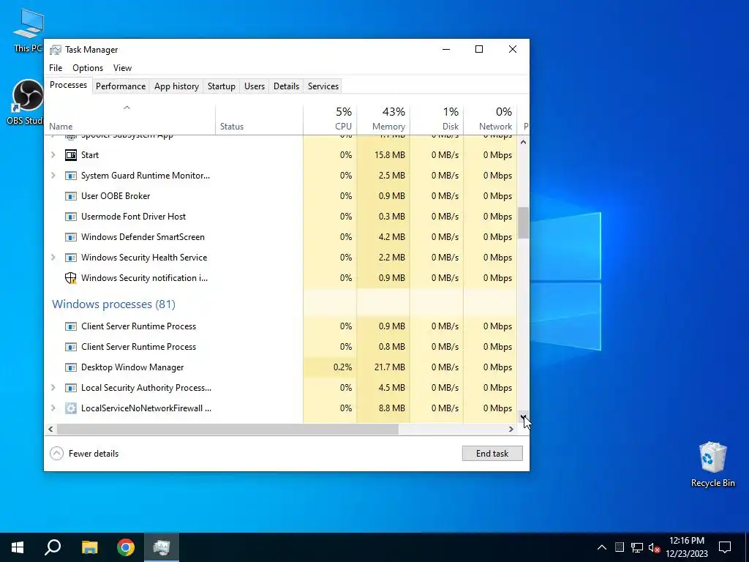This screenshot has width=749, height=562.
Task: Expand the Windows Security Health Service row
Action: click(x=53, y=258)
